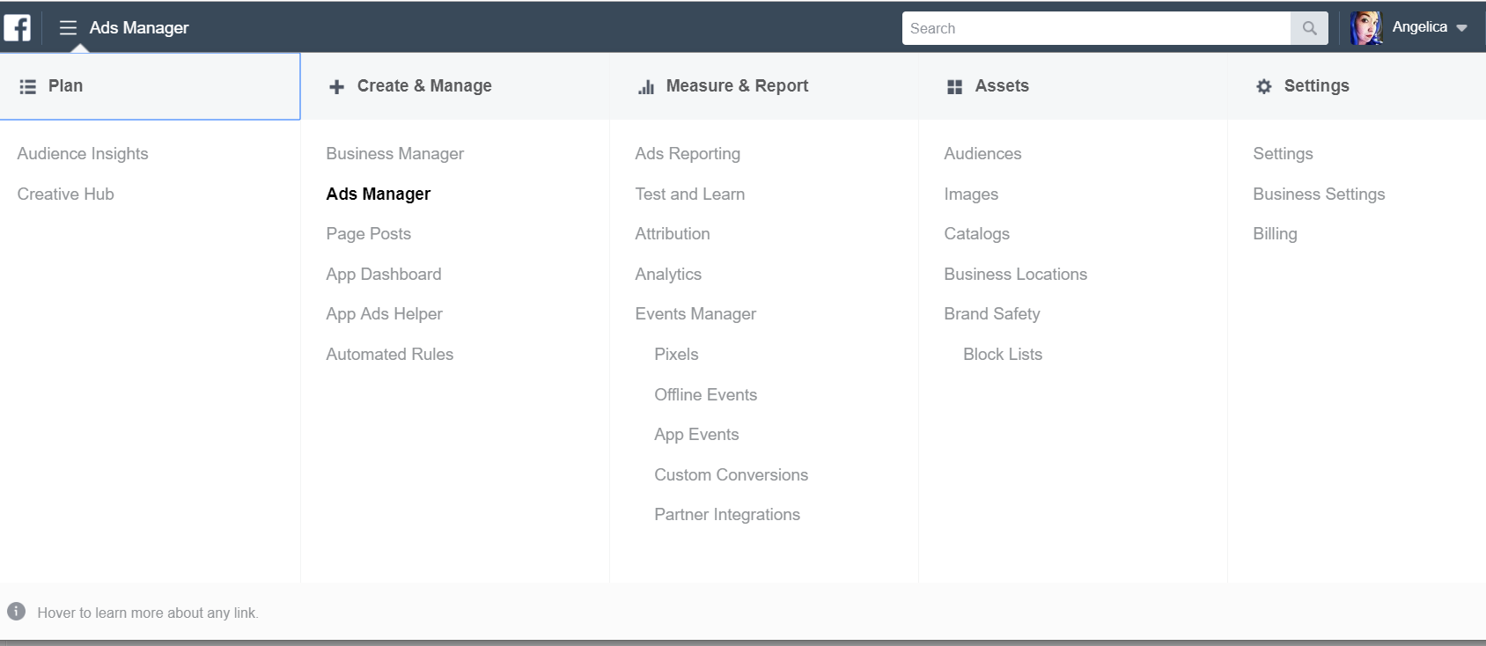This screenshot has width=1486, height=646.
Task: Toggle the hamburger menu icon
Action: [68, 28]
